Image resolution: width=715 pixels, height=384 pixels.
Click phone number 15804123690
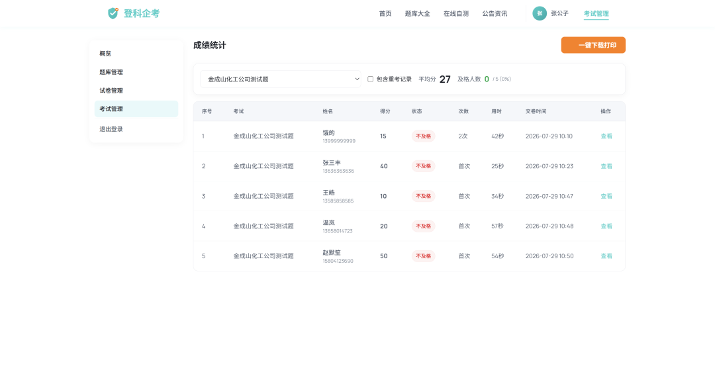(x=338, y=261)
